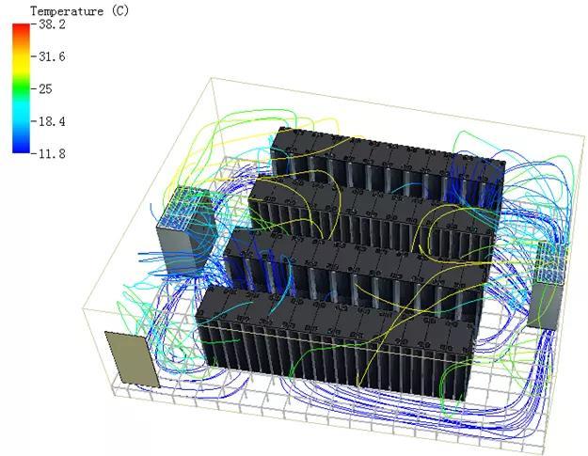Select the tan door panel on wall
Image resolution: width=588 pixels, height=456 pixels.
coord(132,359)
